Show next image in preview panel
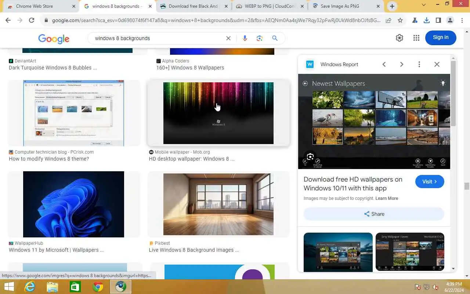 pyautogui.click(x=402, y=64)
